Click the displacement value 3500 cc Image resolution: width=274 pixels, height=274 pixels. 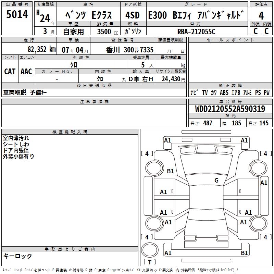tap(108, 32)
